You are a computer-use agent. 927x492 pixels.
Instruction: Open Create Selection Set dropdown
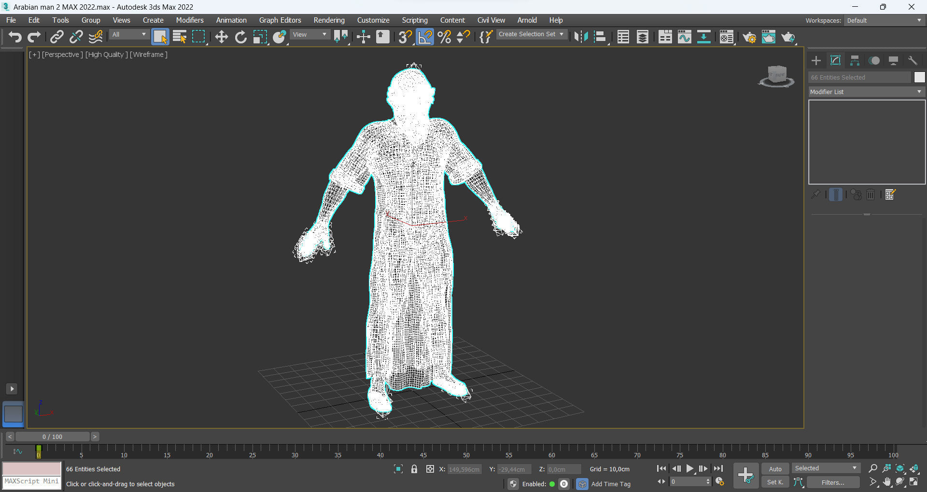tap(531, 34)
